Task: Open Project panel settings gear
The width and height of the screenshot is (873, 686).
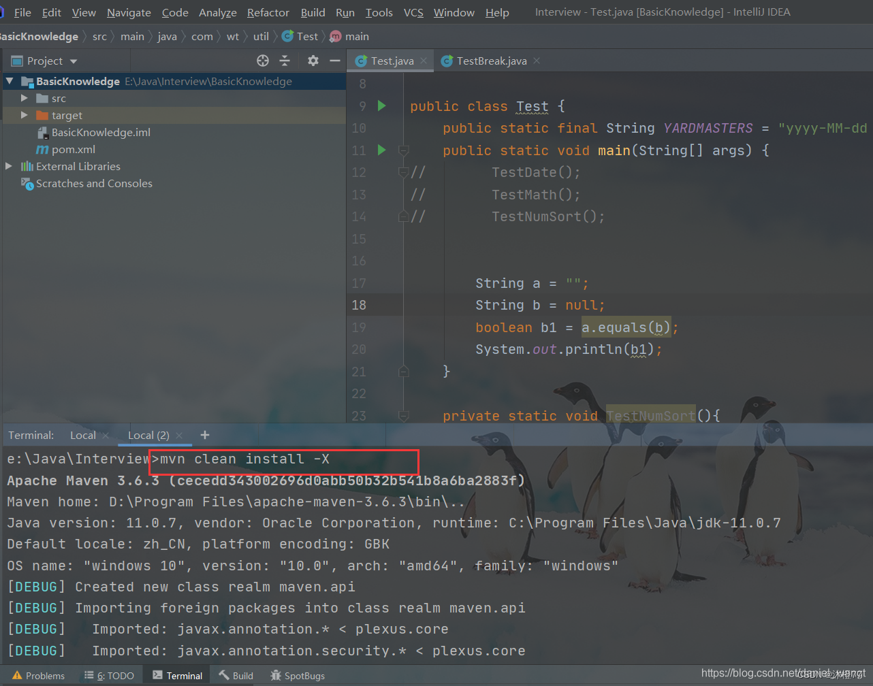Action: point(313,61)
